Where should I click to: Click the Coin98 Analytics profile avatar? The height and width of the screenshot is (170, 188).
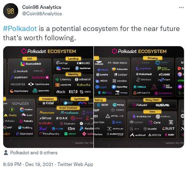pos(10,11)
